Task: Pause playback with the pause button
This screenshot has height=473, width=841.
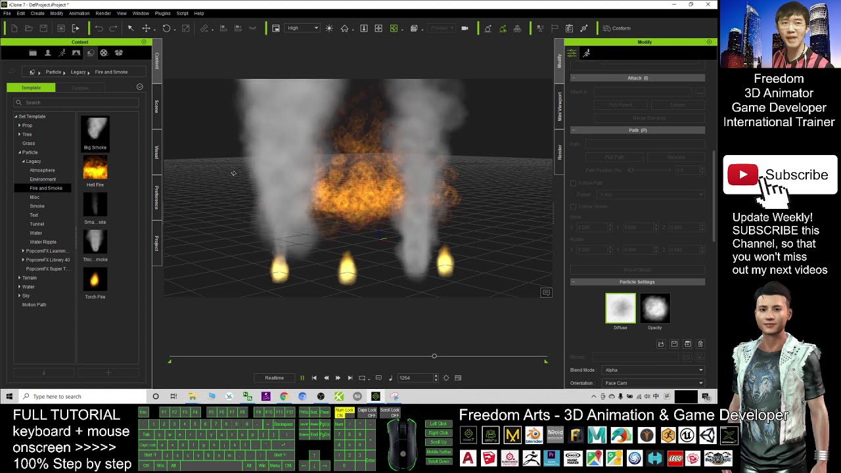Action: tap(302, 378)
